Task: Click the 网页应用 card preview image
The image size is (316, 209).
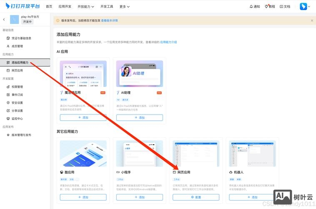Action: [x=196, y=154]
